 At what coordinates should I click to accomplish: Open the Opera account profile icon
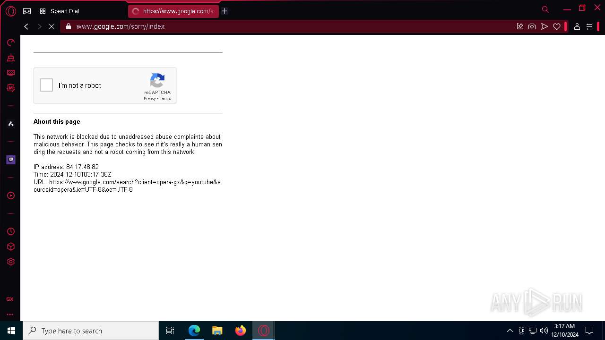[577, 26]
